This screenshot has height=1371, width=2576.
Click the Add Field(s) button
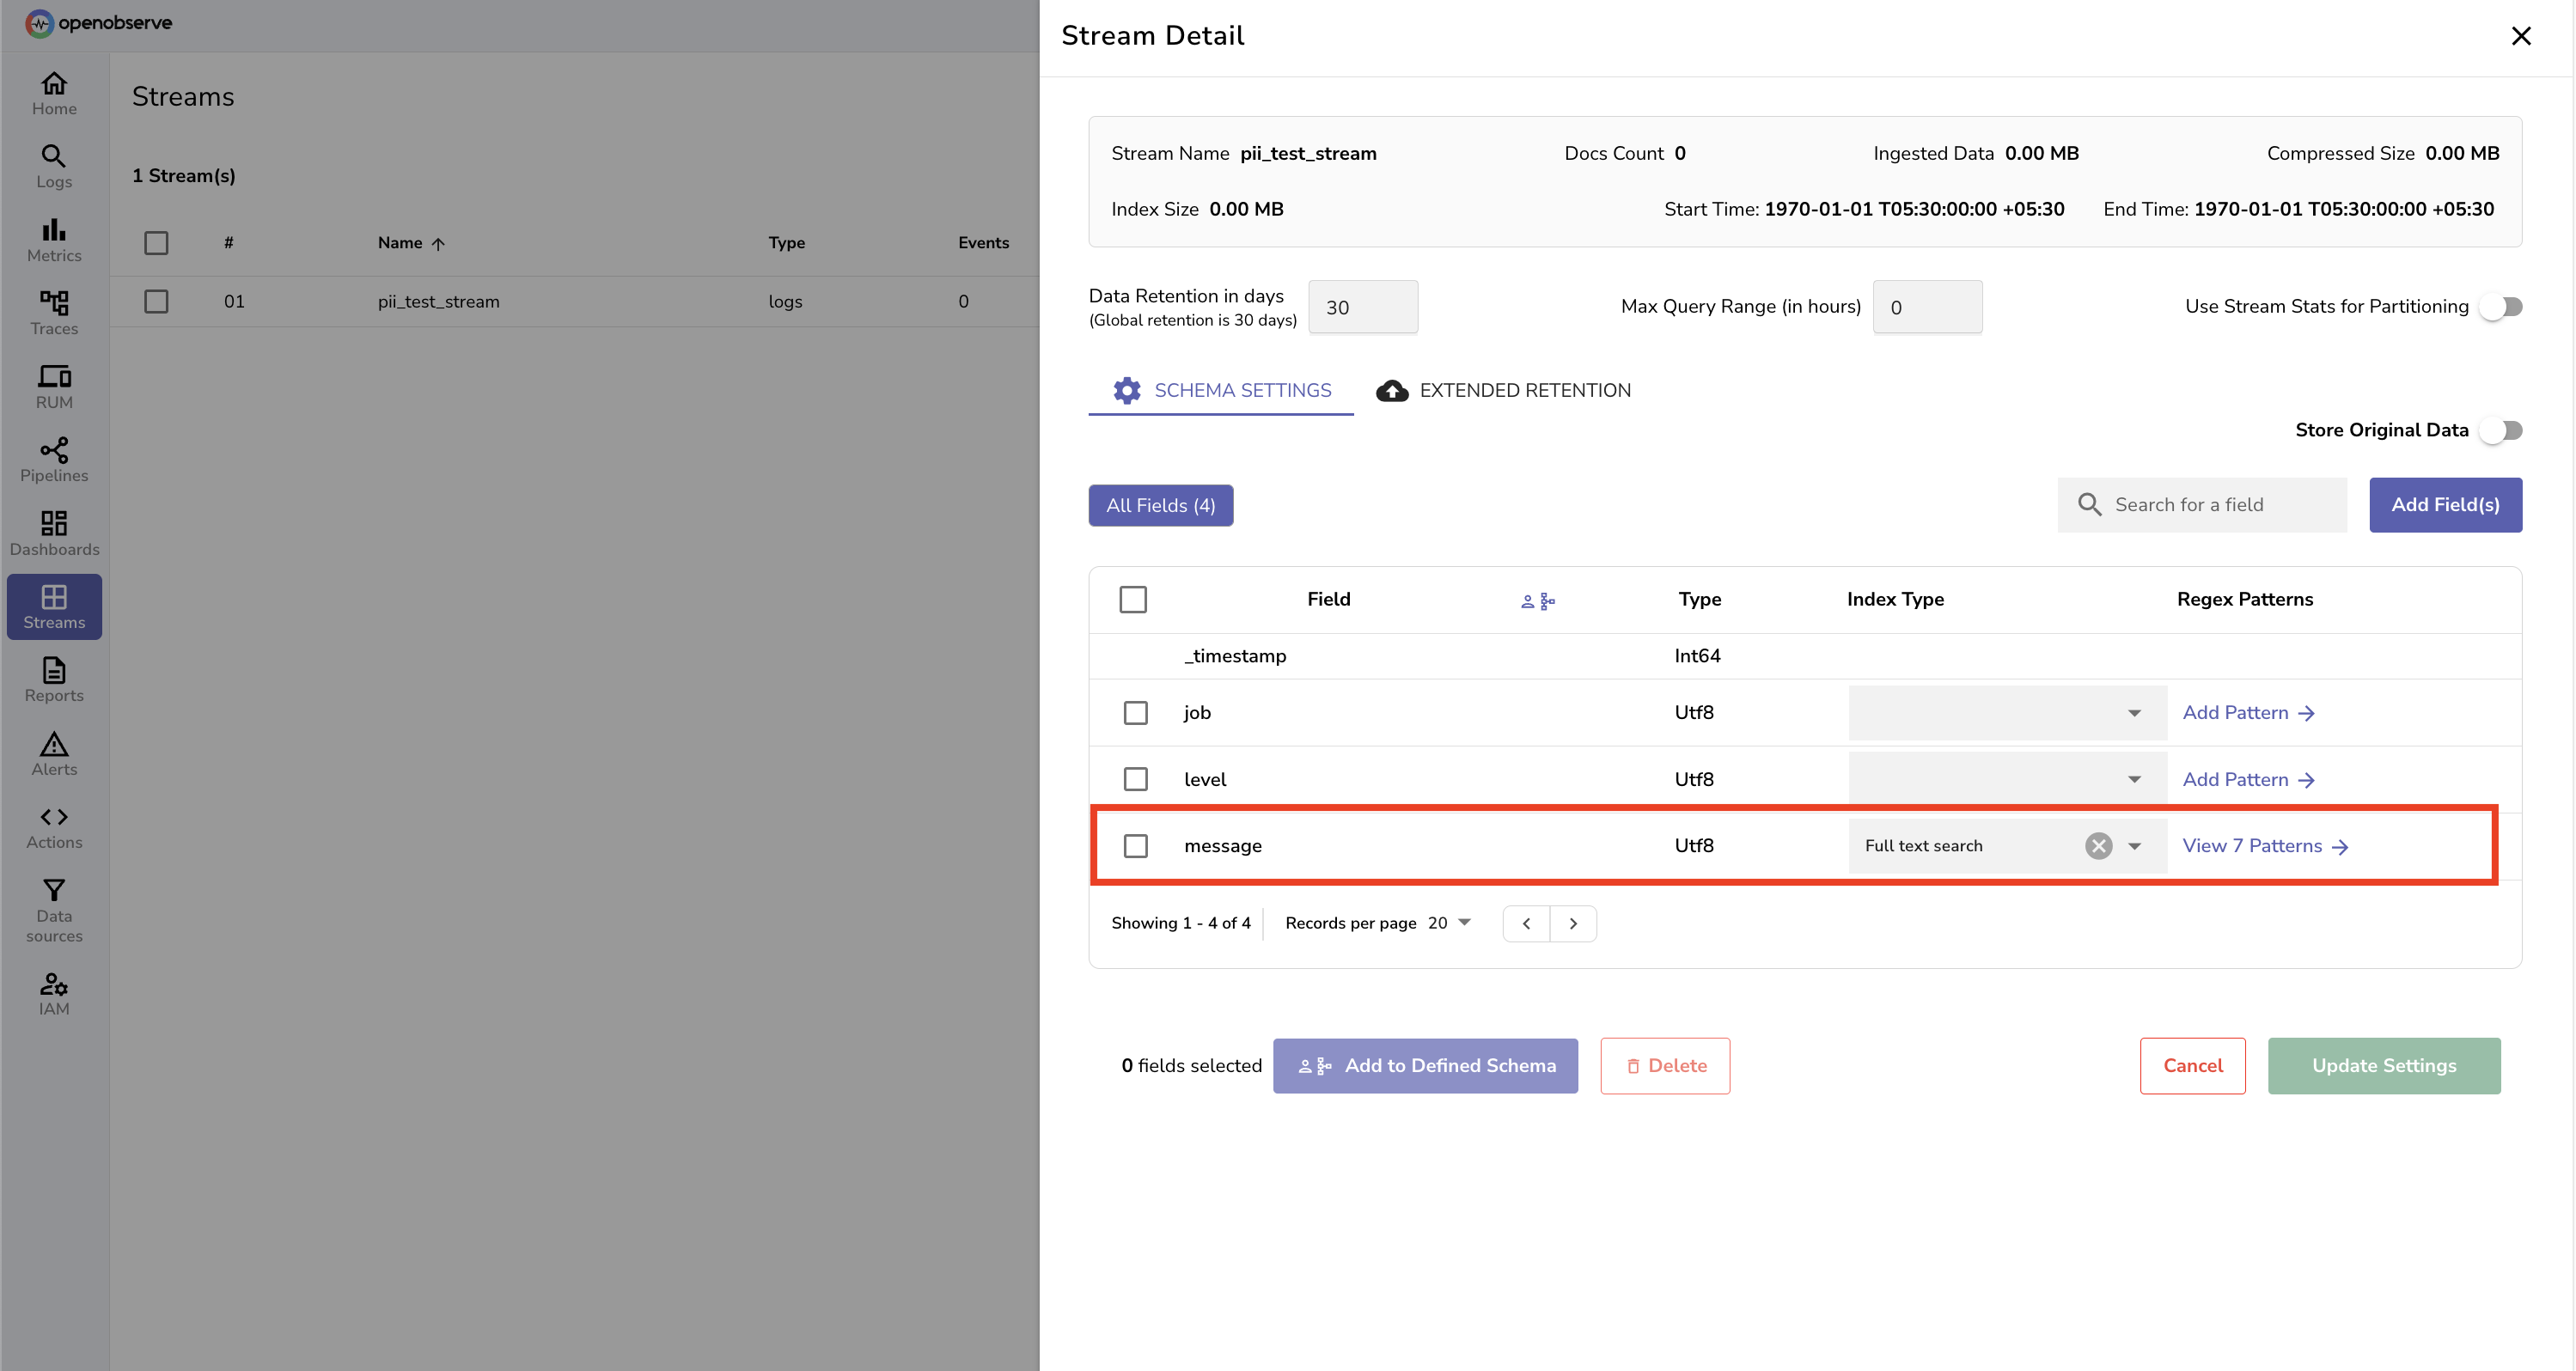point(2445,505)
